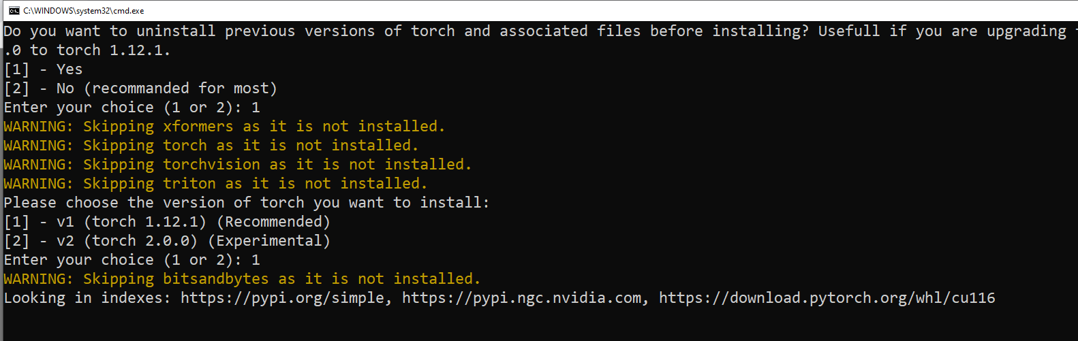Select the pypi.org/simple index URL

tap(286, 298)
